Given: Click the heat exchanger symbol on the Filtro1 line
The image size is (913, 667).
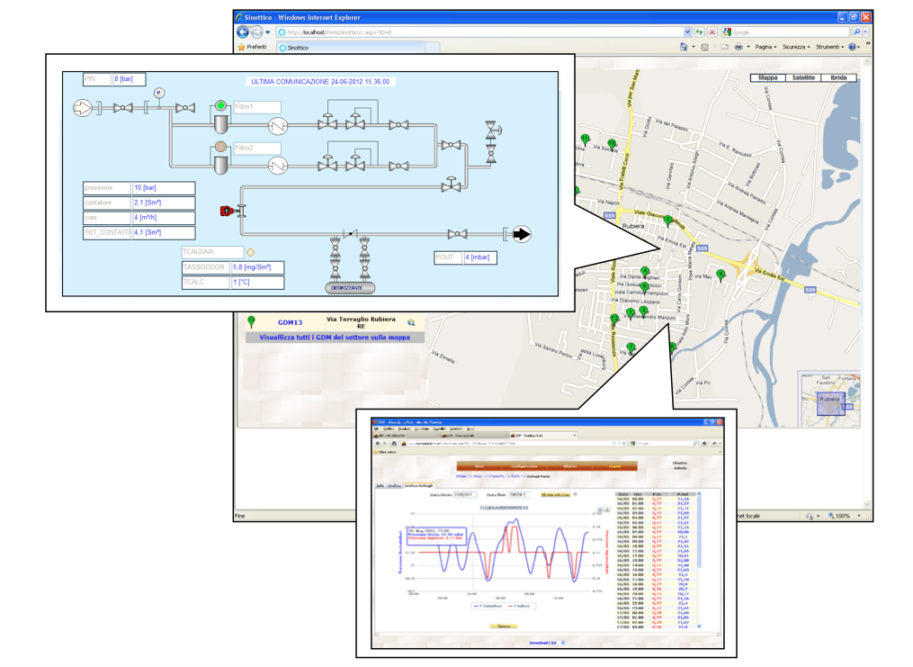Looking at the screenshot, I should (x=278, y=125).
